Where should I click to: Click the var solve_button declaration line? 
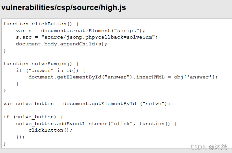pos(87,104)
